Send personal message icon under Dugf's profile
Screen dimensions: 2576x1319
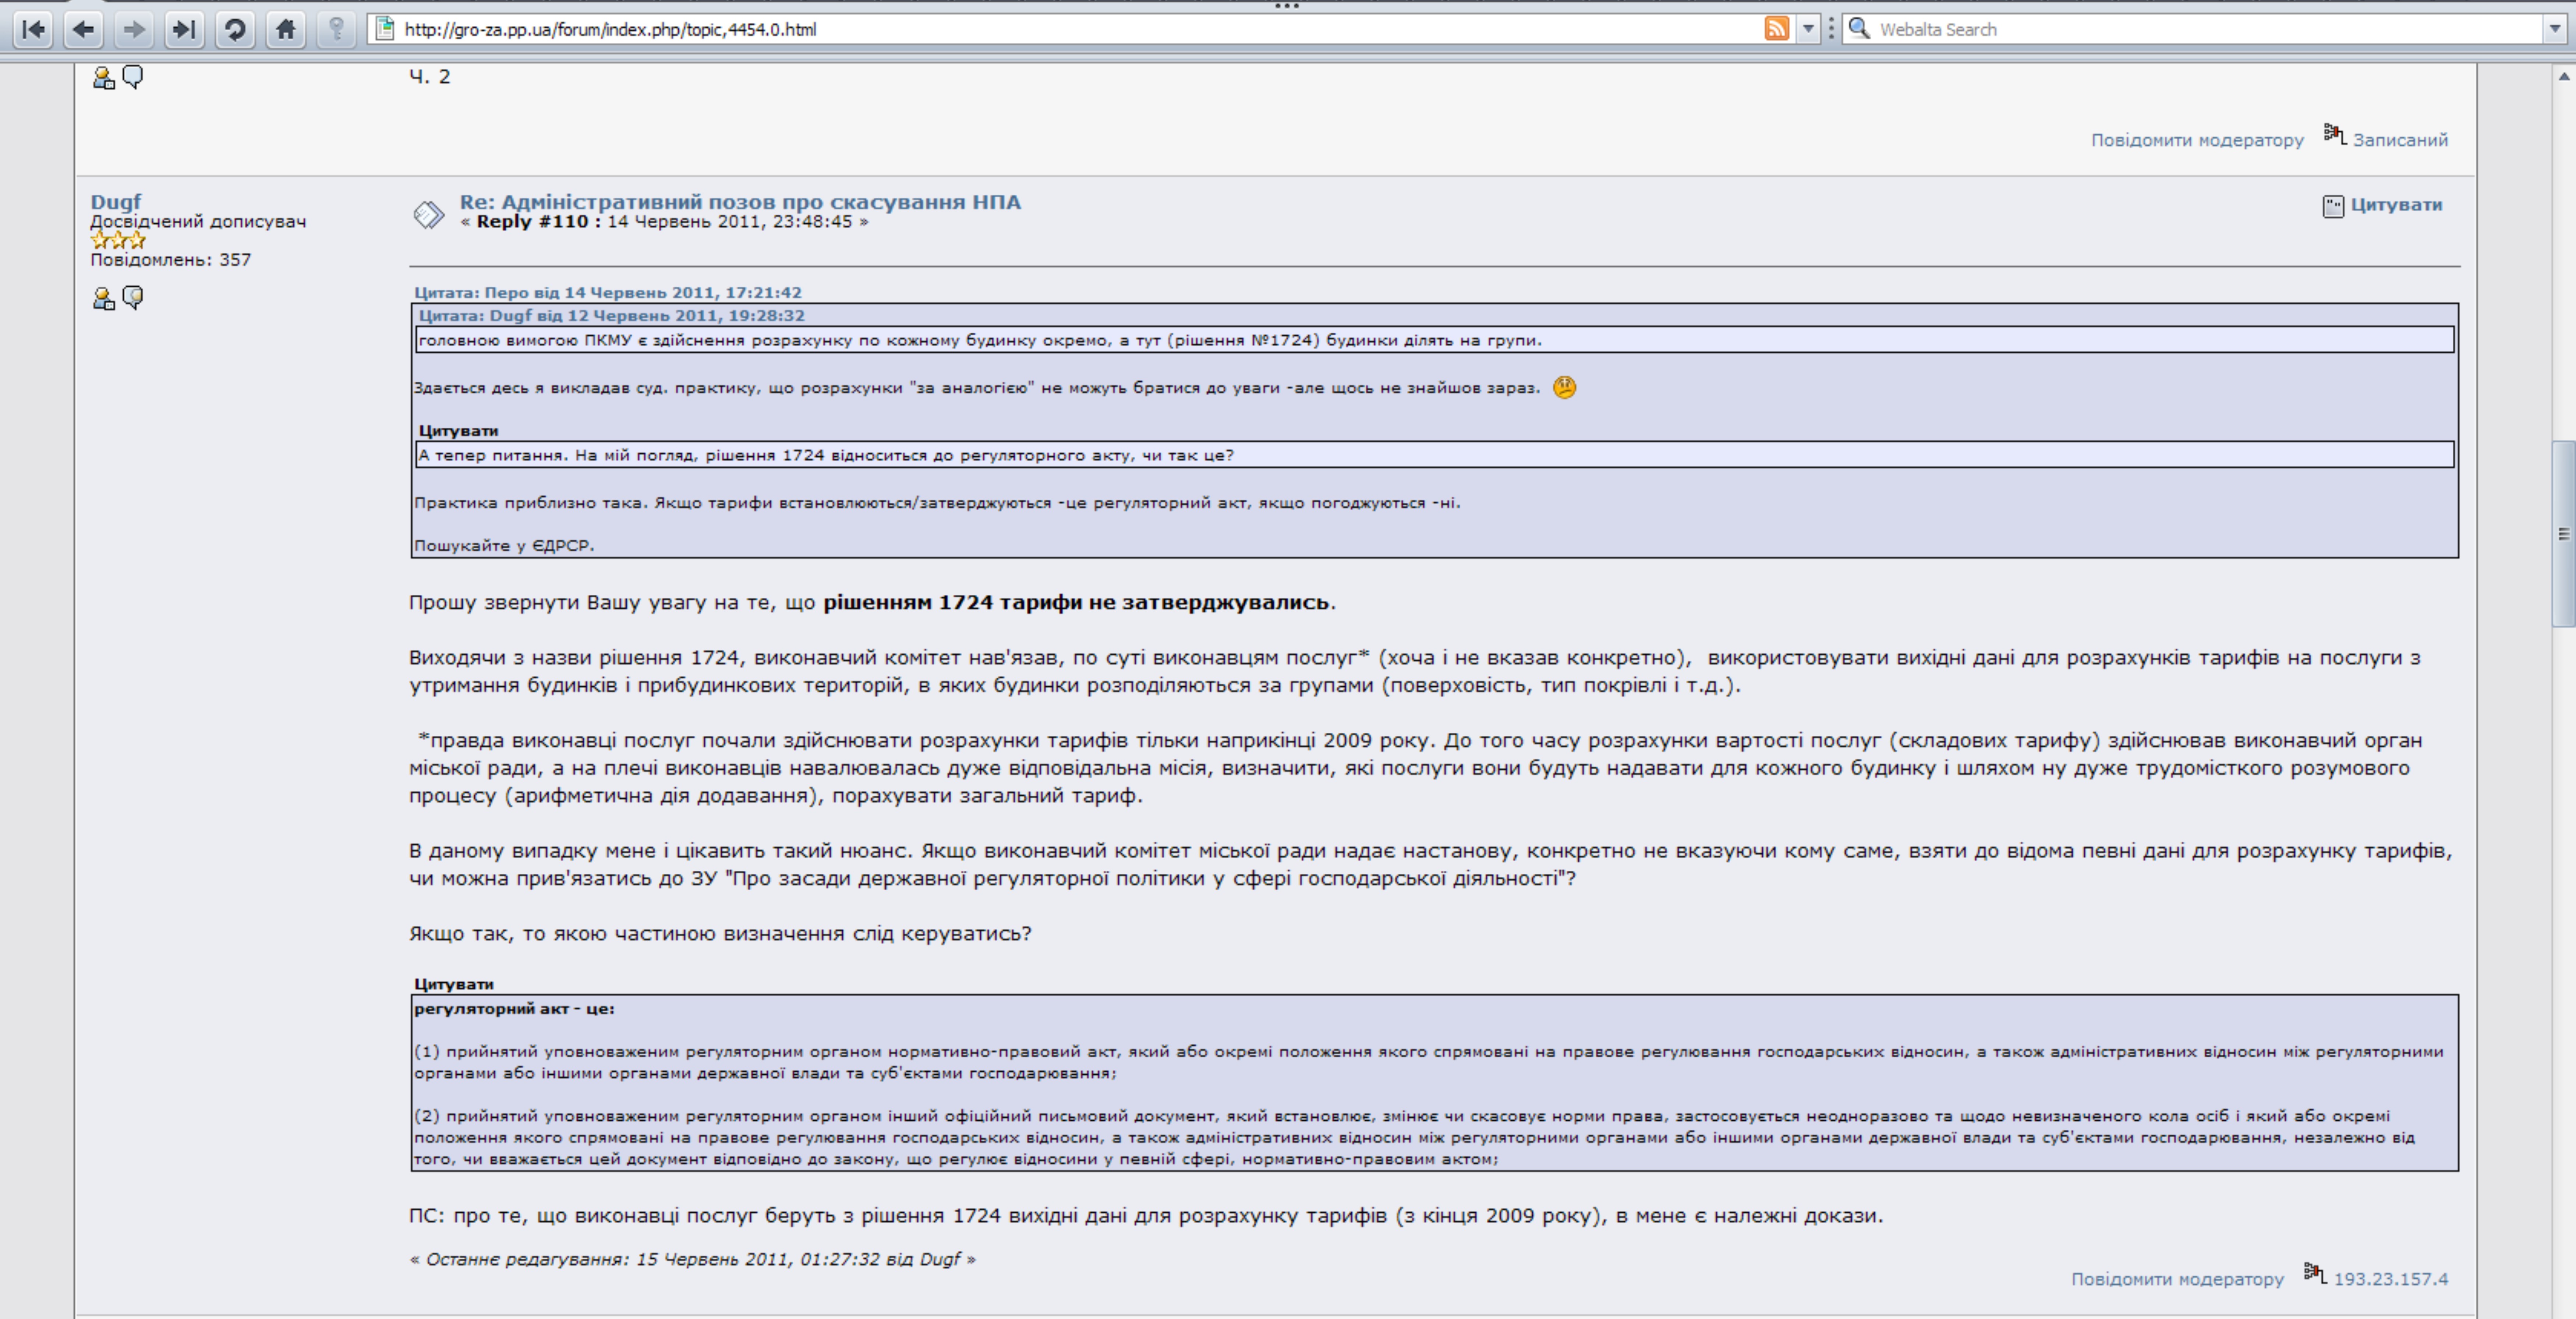(x=133, y=298)
